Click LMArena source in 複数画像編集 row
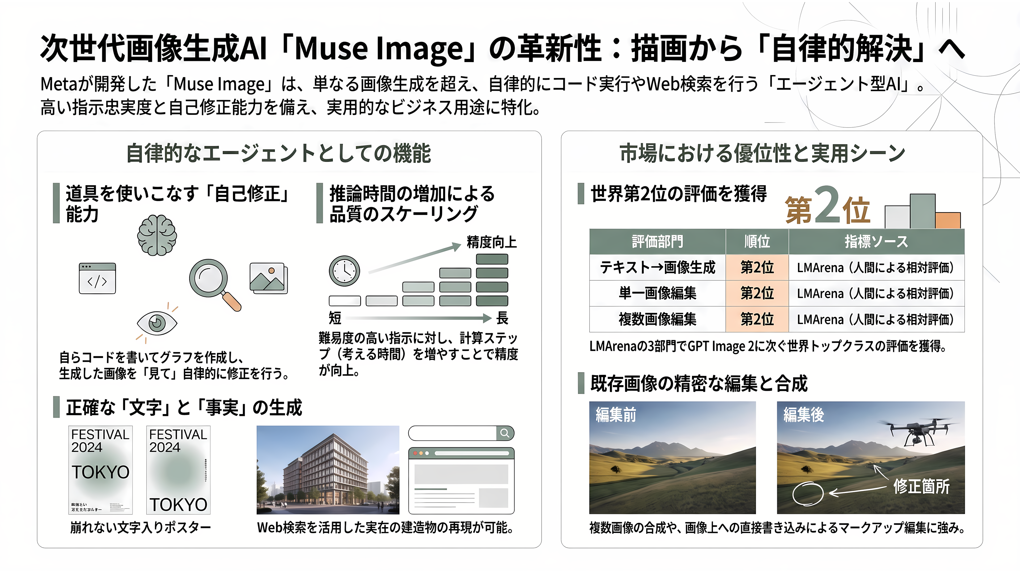The width and height of the screenshot is (1020, 573). pos(877,319)
